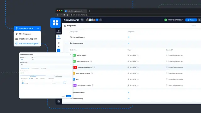Click the plus icon on New Endpoint
Screen dimensions: 201x113
17,29
